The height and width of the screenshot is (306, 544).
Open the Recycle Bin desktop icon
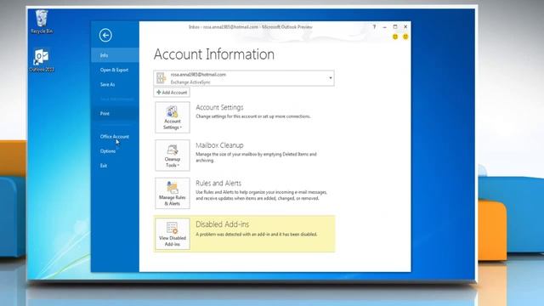(42, 22)
